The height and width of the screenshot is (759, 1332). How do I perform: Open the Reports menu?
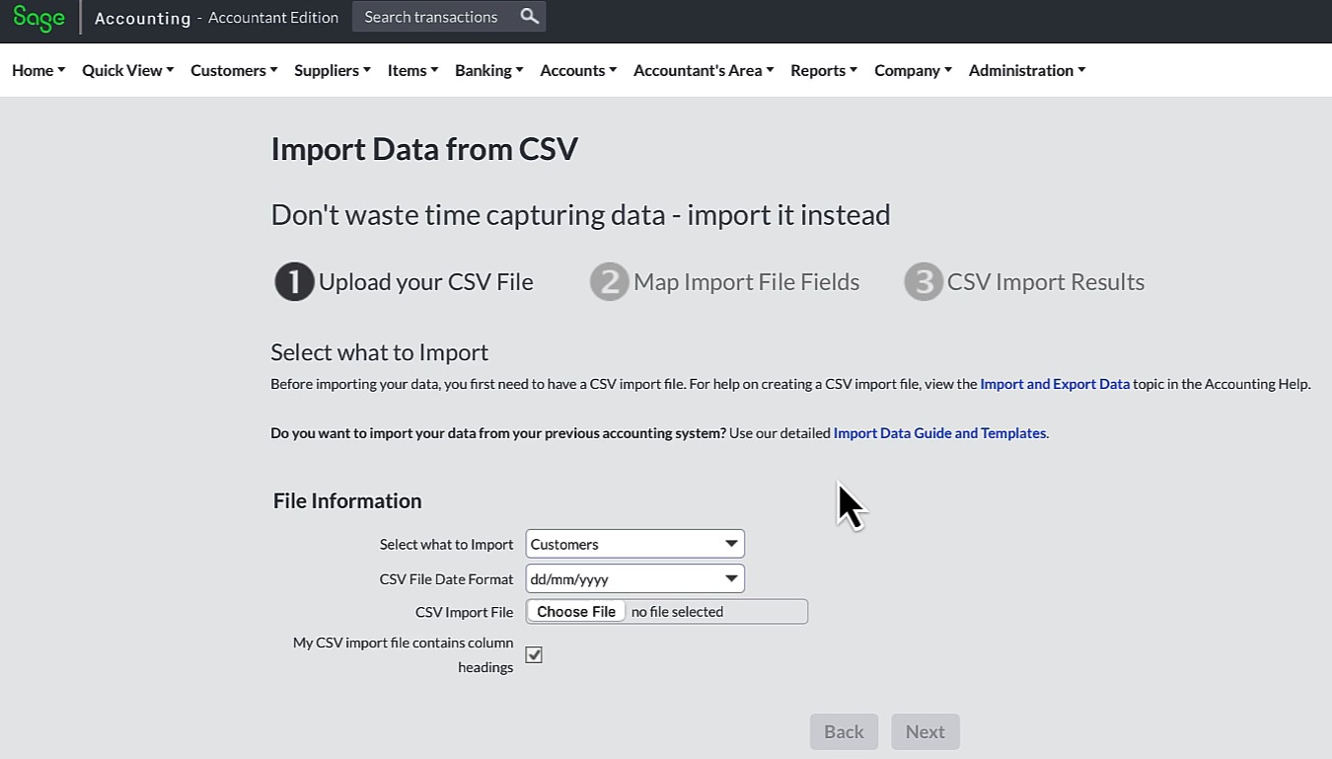pos(824,70)
